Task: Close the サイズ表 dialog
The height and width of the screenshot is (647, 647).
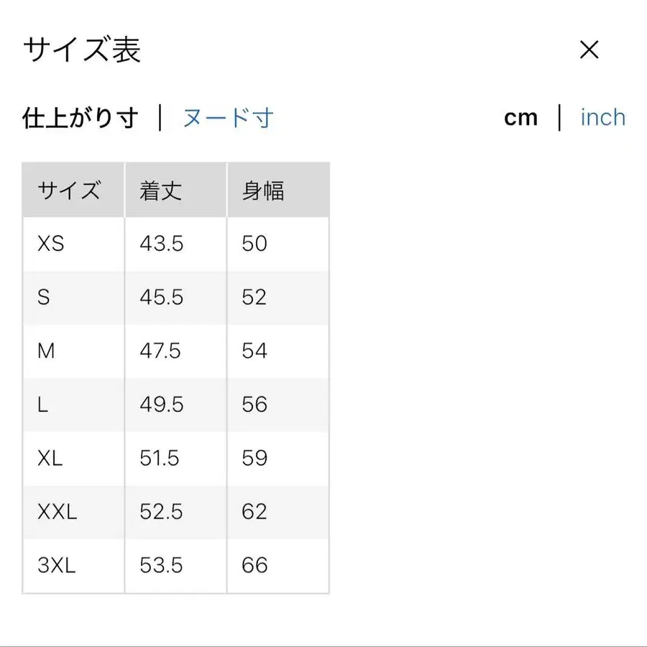Action: click(x=589, y=49)
